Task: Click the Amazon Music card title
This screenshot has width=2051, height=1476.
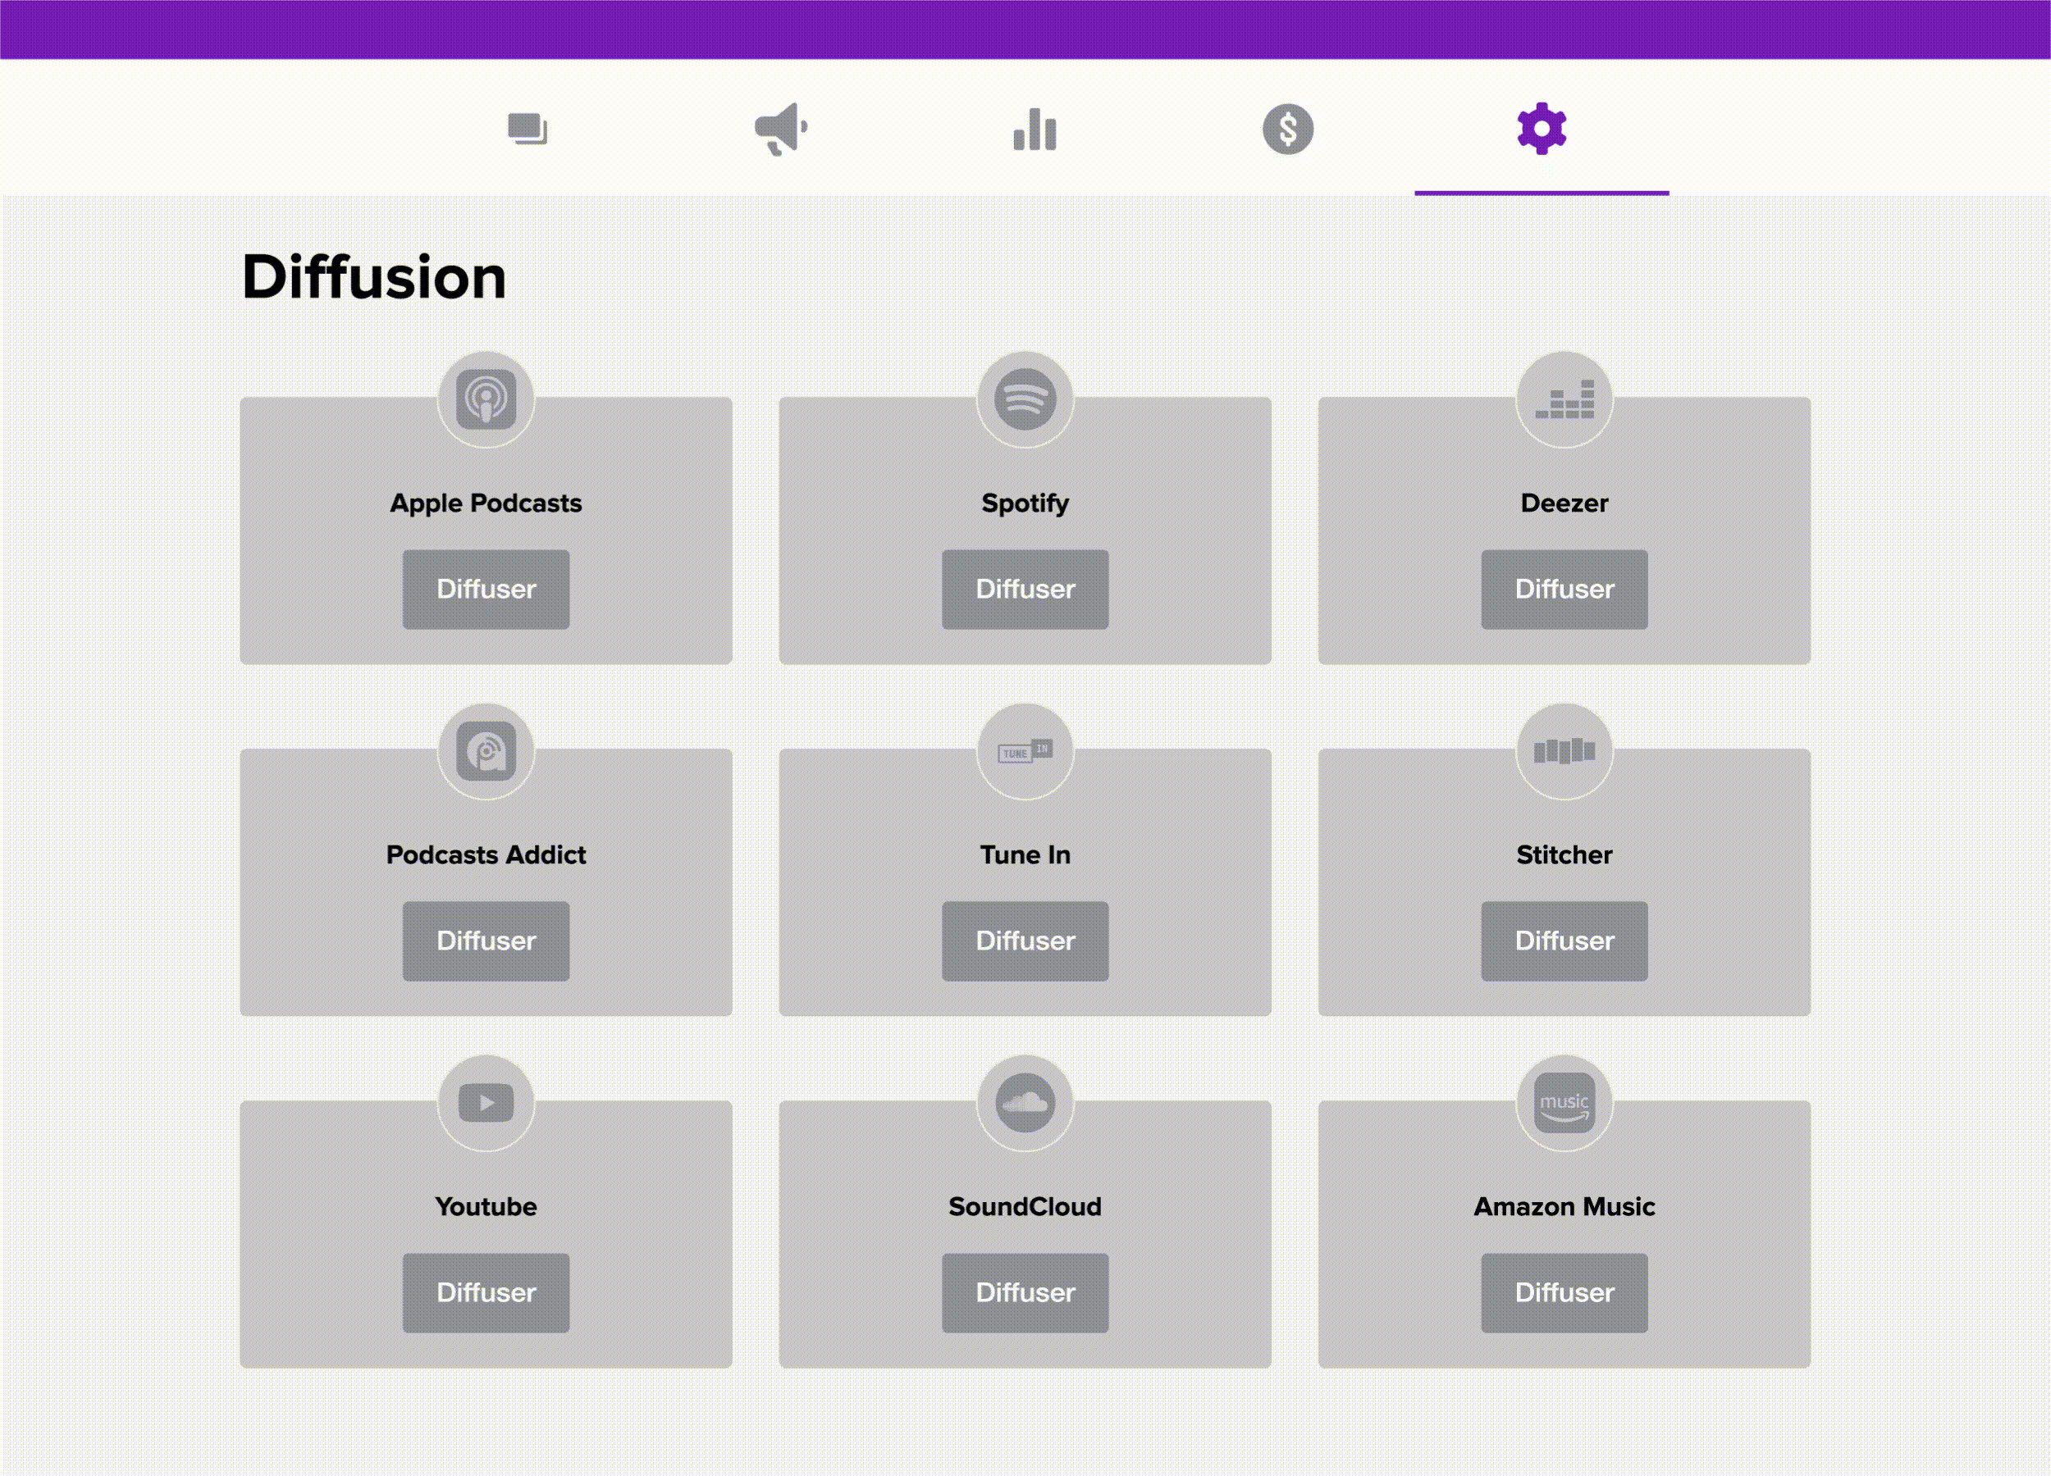Action: click(x=1565, y=1207)
